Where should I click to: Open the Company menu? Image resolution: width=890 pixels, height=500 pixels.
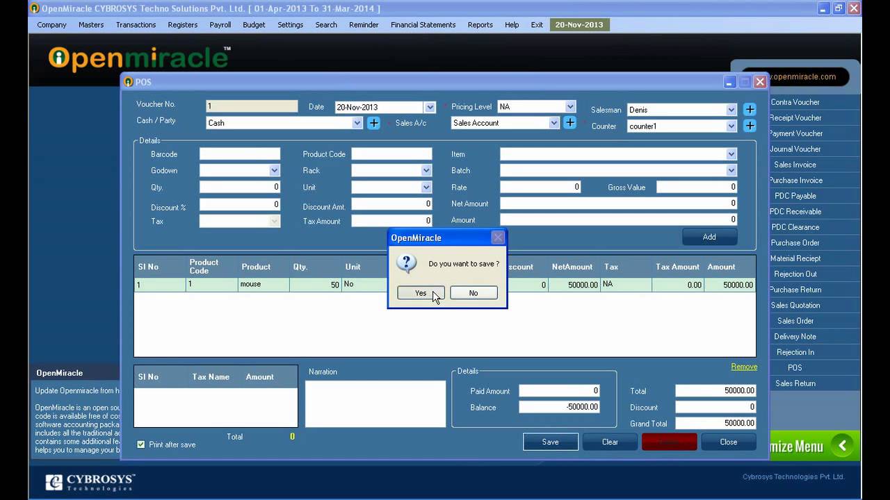click(51, 25)
